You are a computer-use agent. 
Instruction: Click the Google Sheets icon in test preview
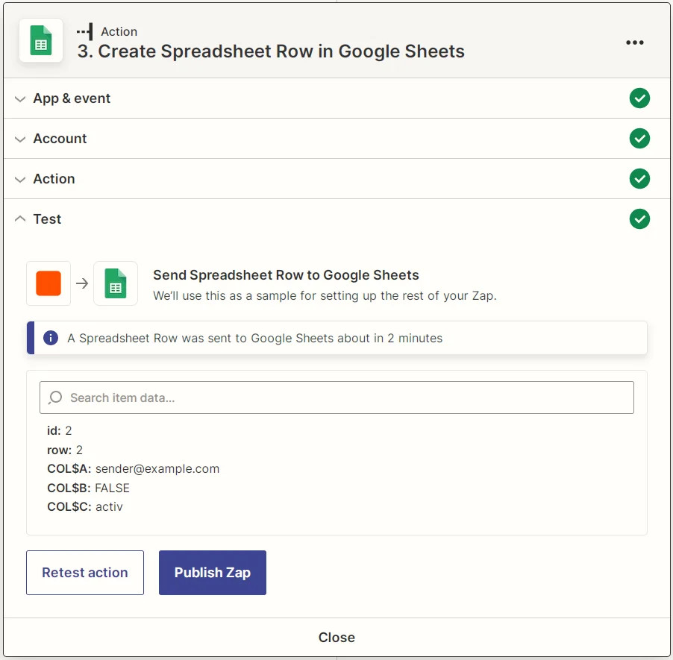pos(116,283)
